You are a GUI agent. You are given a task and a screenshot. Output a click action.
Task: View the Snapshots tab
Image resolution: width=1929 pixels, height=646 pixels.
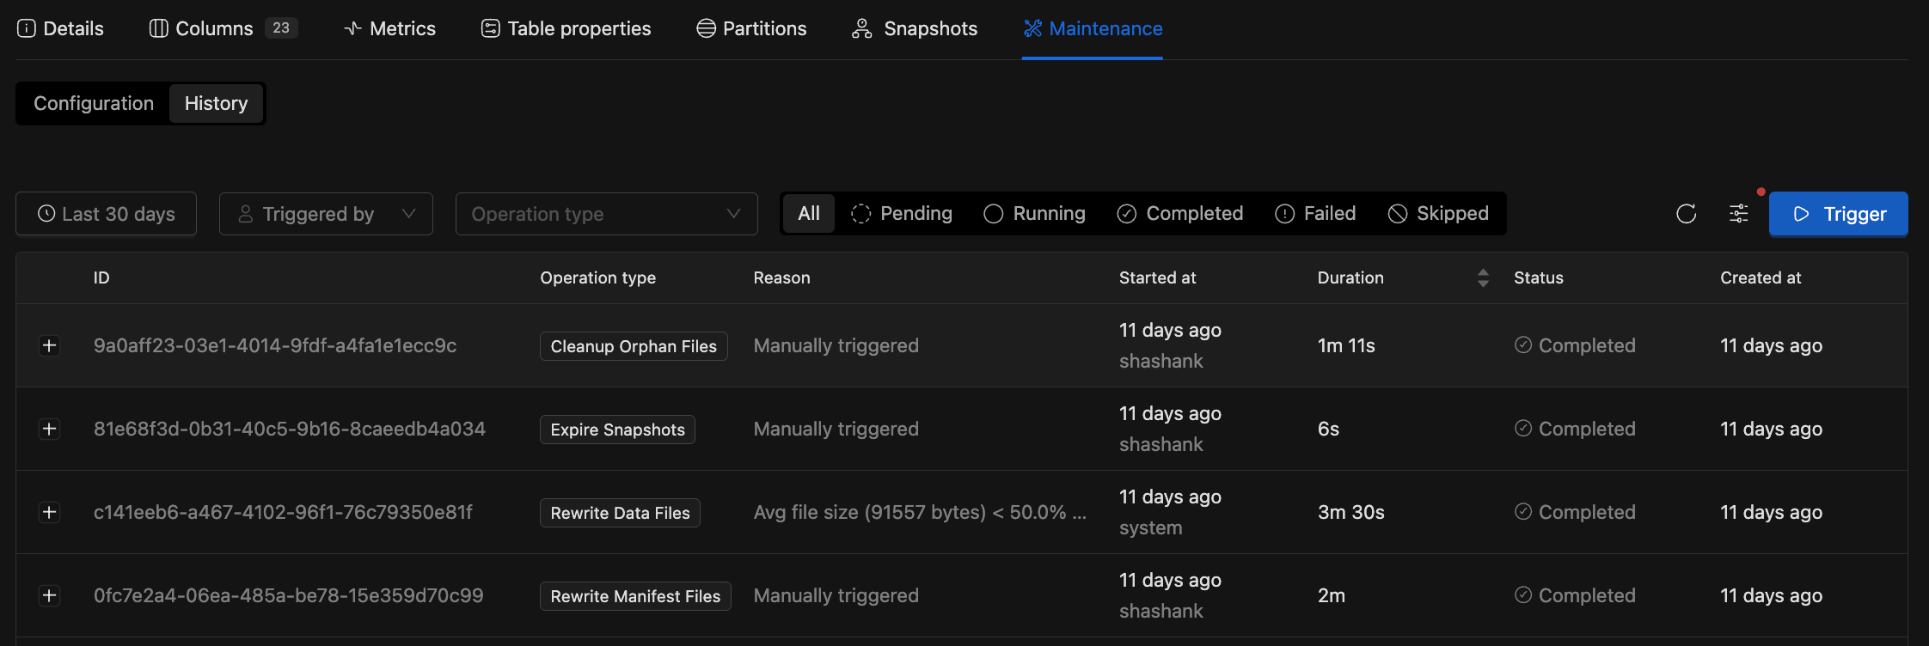click(x=915, y=28)
